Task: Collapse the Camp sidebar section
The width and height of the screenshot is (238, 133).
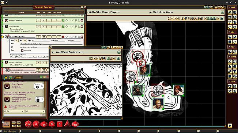Action: point(232,57)
